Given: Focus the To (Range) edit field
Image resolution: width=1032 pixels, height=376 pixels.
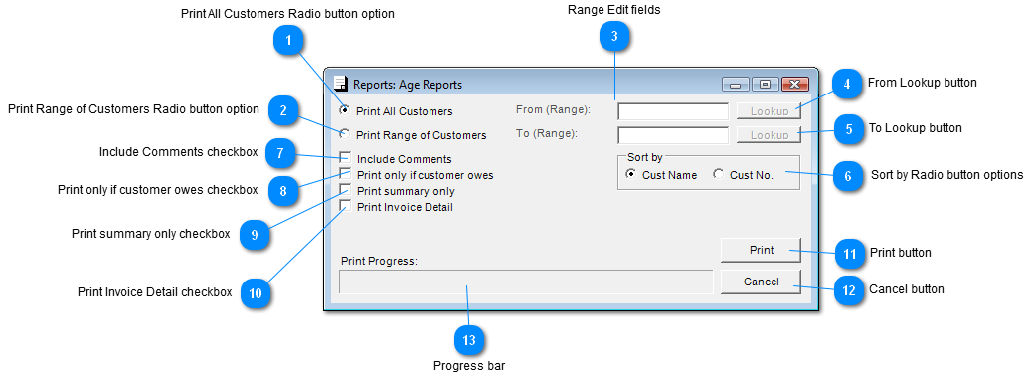Looking at the screenshot, I should click(673, 135).
